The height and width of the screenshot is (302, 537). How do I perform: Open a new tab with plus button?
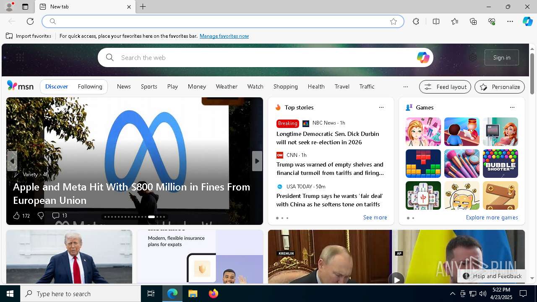143,7
